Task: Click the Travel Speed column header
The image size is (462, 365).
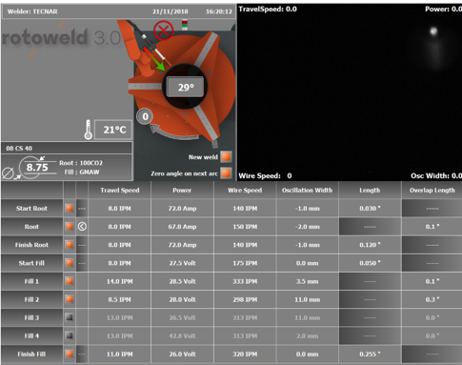Action: [120, 190]
